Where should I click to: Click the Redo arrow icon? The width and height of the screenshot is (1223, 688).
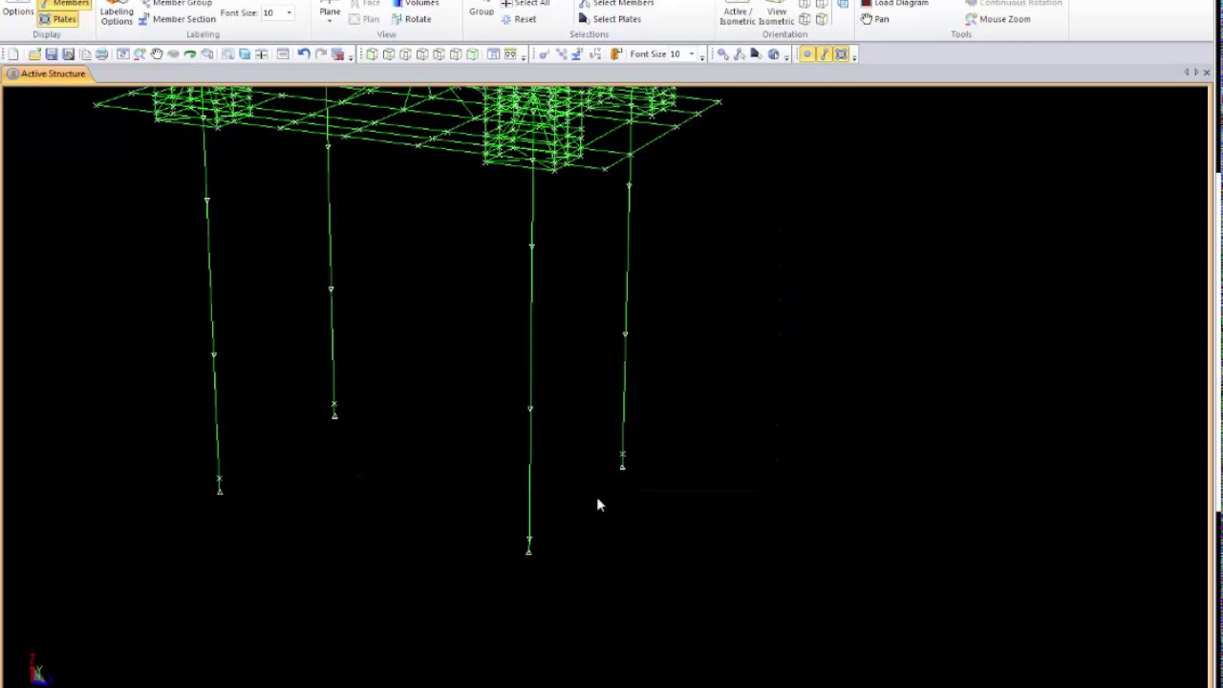click(x=321, y=54)
